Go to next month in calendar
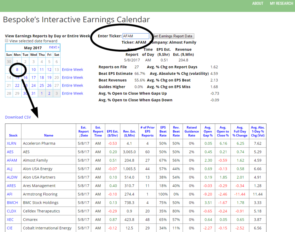 (x=54, y=47)
